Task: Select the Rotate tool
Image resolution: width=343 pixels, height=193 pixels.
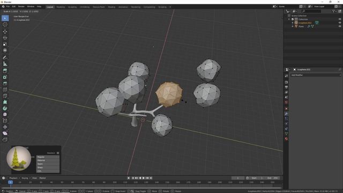Action: pos(5,38)
